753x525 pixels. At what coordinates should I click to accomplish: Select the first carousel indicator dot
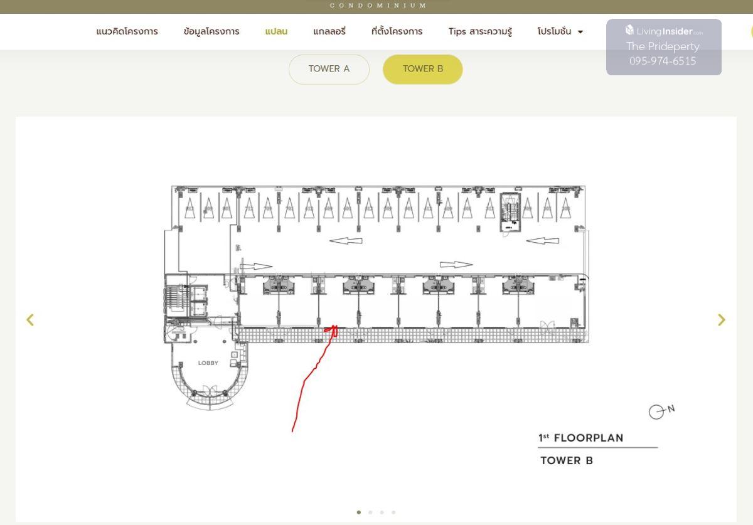click(x=359, y=512)
